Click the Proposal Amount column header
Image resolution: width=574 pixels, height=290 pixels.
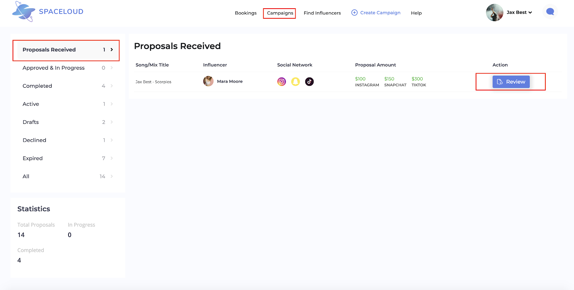pos(376,65)
